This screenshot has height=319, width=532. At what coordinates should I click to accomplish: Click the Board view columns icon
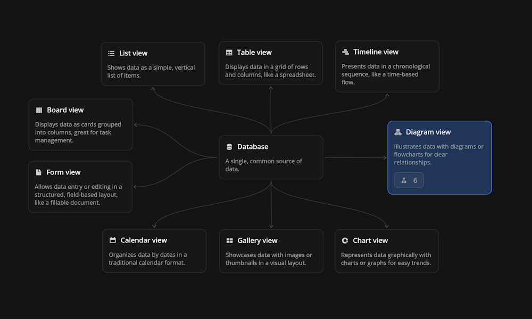(x=39, y=110)
